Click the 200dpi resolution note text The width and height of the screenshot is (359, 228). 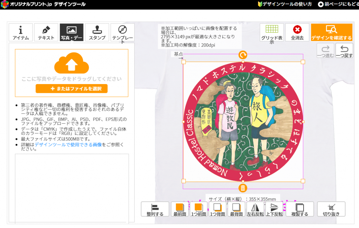(x=188, y=45)
